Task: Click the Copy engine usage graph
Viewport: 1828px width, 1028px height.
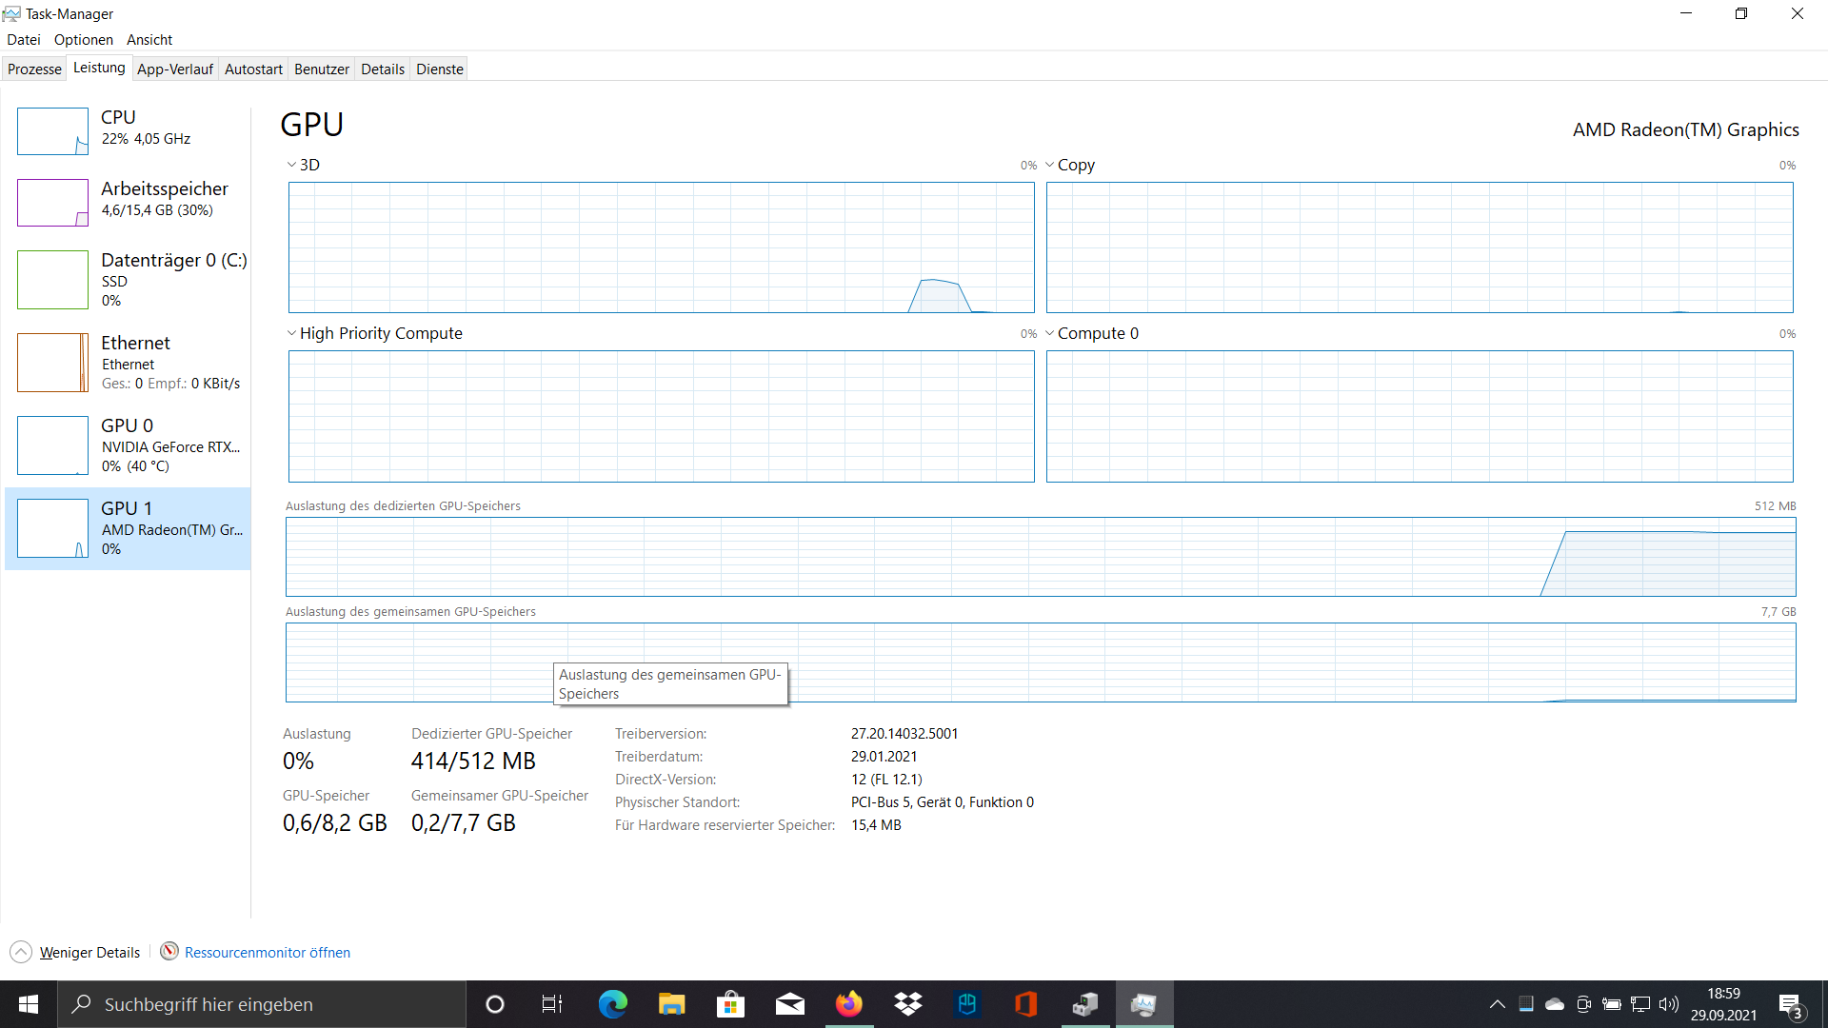Action: point(1420,247)
